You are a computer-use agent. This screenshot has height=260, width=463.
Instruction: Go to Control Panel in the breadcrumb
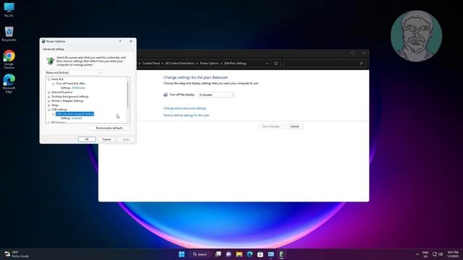coord(151,64)
